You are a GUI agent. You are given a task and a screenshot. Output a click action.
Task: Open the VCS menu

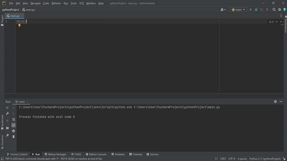pos(82,3)
